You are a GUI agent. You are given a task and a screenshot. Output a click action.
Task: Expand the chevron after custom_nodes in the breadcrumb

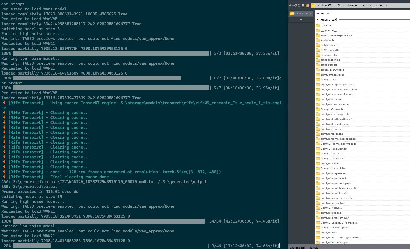(x=386, y=5)
